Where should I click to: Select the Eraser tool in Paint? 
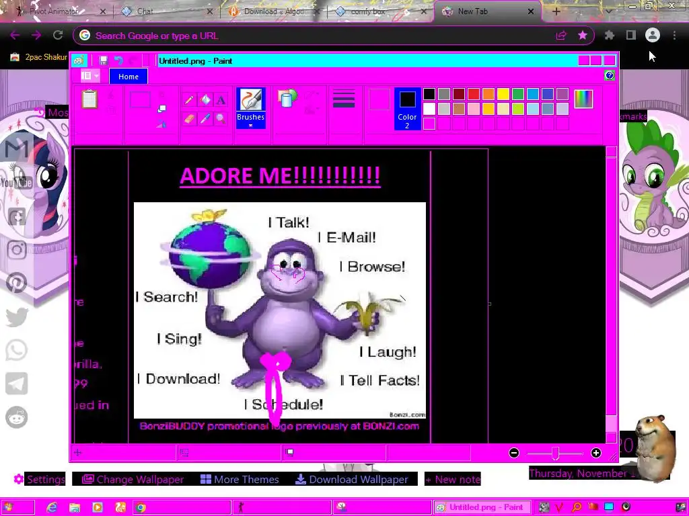(189, 118)
